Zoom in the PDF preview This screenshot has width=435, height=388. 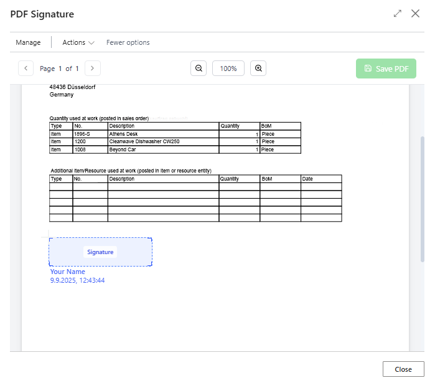point(258,69)
